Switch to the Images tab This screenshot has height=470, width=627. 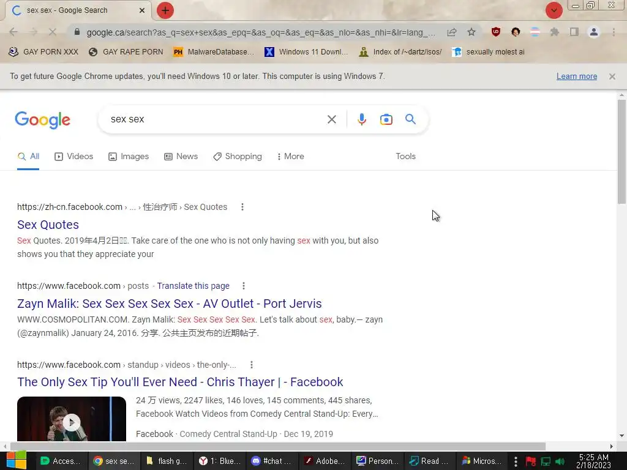click(x=129, y=156)
